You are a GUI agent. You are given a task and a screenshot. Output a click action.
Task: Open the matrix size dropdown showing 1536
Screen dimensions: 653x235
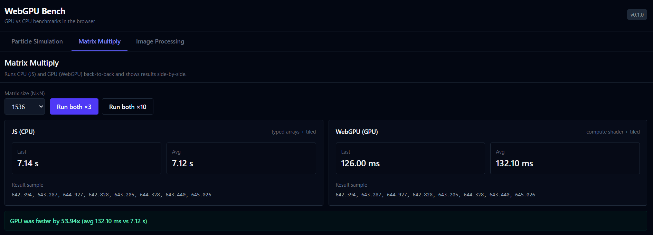point(25,107)
